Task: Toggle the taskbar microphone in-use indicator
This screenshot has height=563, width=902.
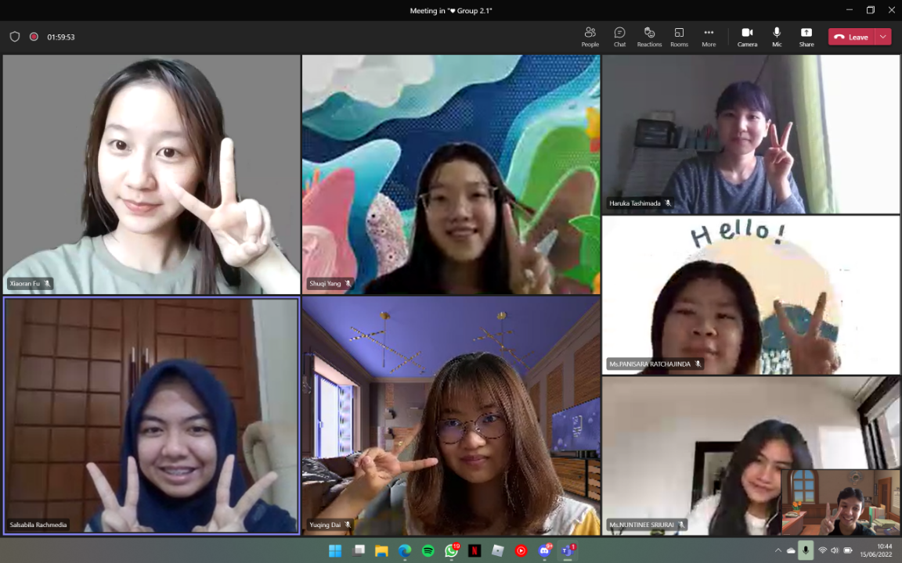Action: coord(806,550)
